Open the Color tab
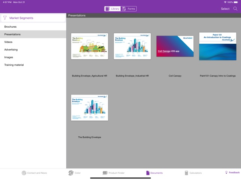 (75, 173)
